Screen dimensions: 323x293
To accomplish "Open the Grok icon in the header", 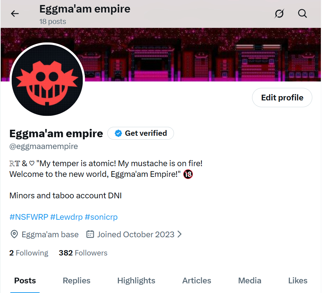I will (280, 14).
